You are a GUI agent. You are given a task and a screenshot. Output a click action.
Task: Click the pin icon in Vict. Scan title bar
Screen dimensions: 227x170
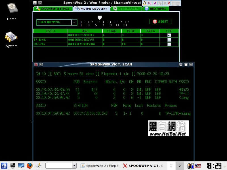point(41,65)
